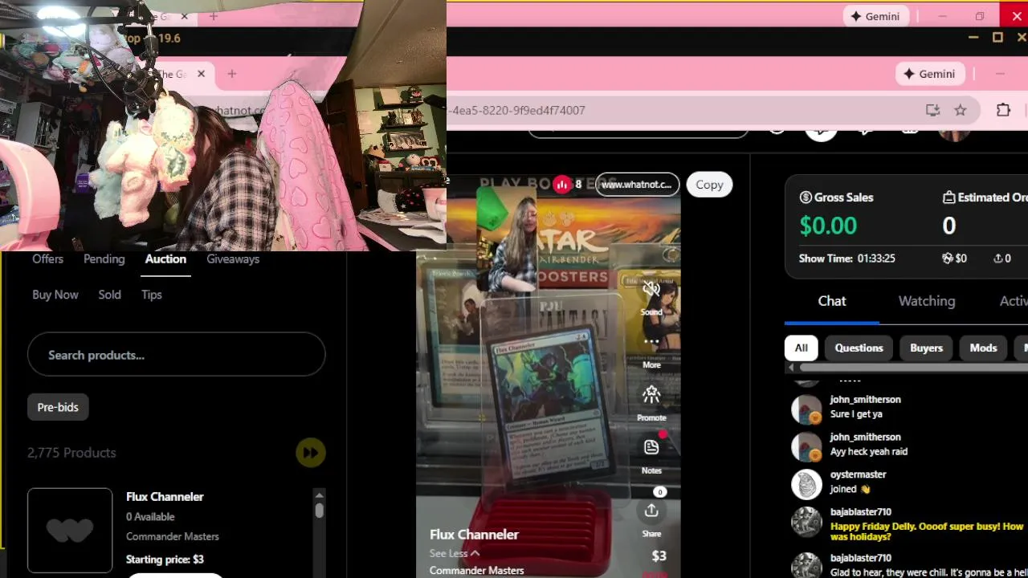1028x578 pixels.
Task: Select the 2,775 Products count
Action: tap(71, 453)
